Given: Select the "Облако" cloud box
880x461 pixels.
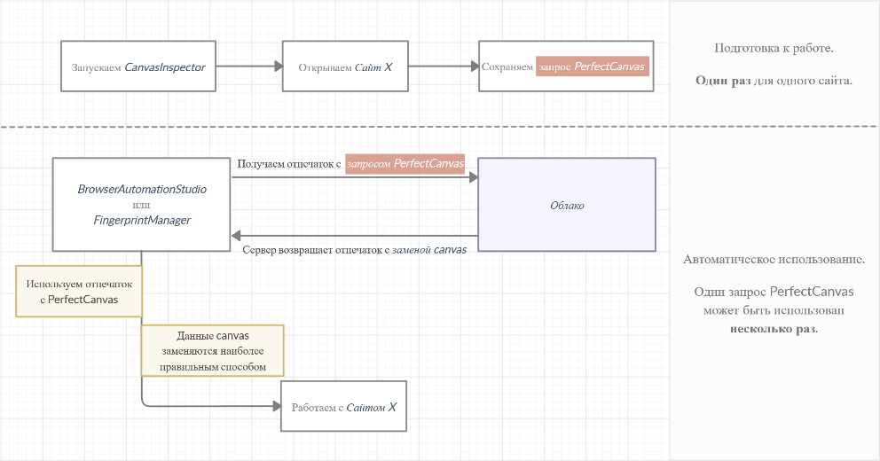Looking at the screenshot, I should coord(566,205).
